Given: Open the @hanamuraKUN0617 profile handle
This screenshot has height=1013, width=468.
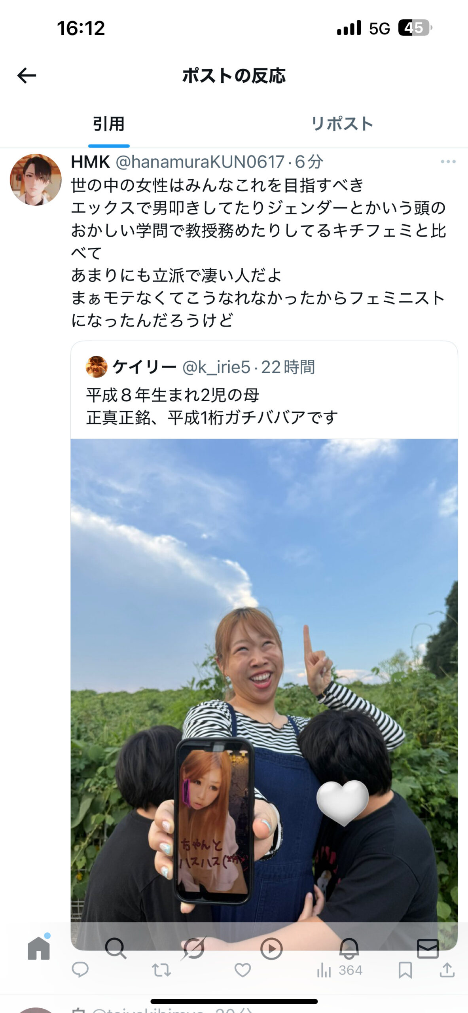Looking at the screenshot, I should (200, 161).
